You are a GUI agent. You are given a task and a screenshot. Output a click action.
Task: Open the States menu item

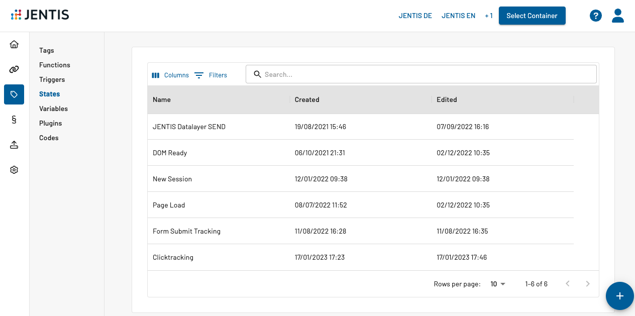click(50, 94)
